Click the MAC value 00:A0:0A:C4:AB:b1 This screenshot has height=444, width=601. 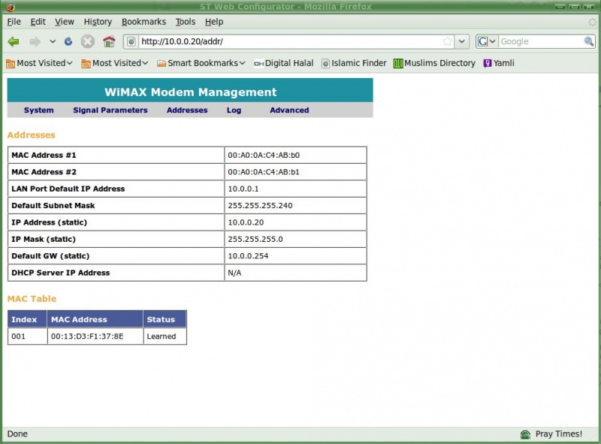(x=264, y=172)
